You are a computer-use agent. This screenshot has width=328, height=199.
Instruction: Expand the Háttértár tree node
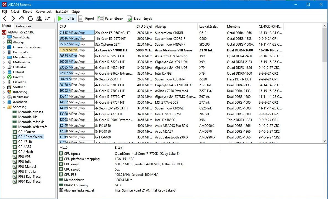(4, 67)
